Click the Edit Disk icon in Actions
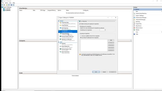This screenshot has width=162, height=91. 134,22
